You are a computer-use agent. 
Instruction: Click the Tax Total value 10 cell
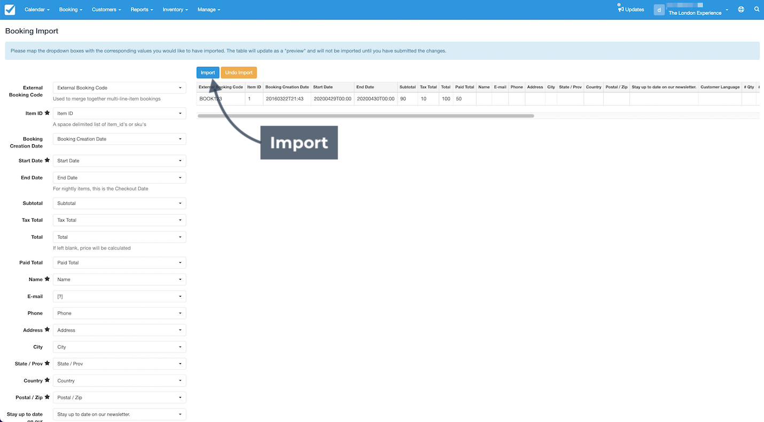tap(428, 99)
